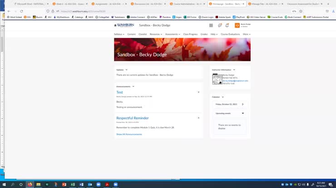The image size is (336, 188).
Task: Click Friday, October 15 calendar date
Action: tap(226, 104)
